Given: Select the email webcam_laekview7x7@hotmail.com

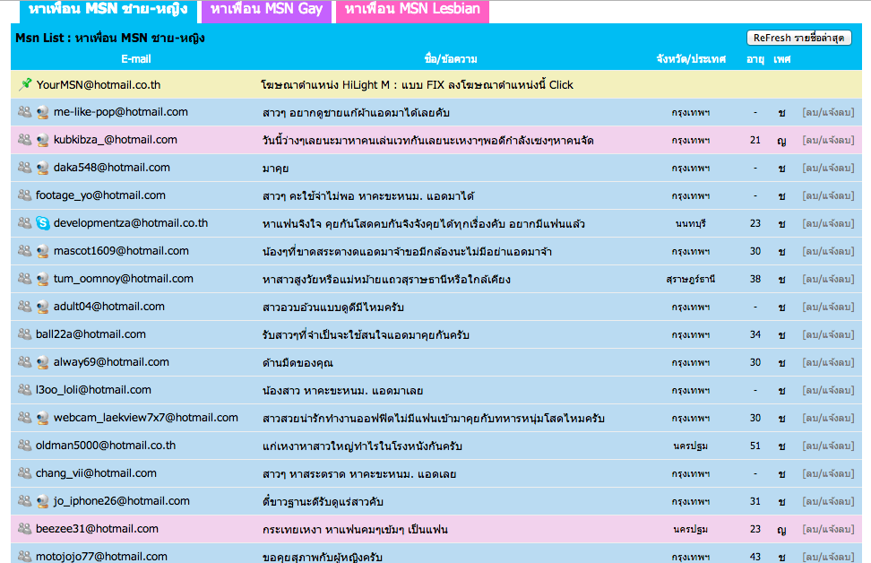Looking at the screenshot, I should point(145,418).
